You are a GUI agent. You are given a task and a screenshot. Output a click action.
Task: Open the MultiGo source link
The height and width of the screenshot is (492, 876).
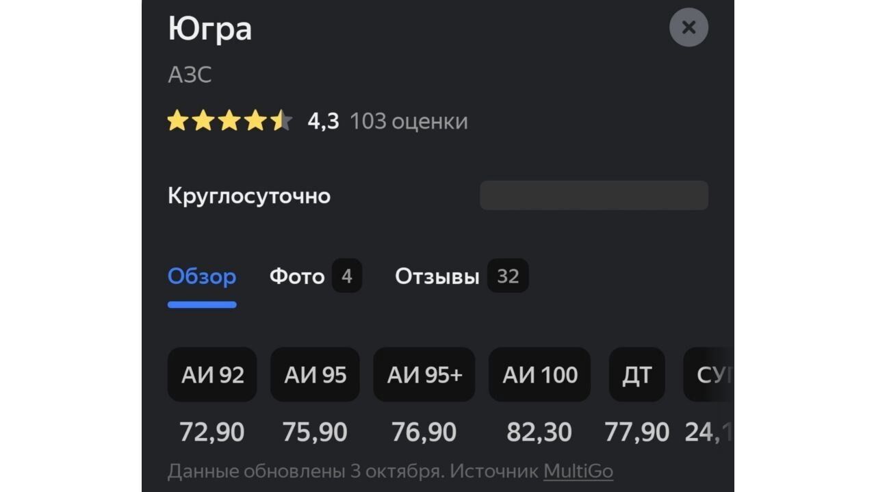pyautogui.click(x=578, y=471)
